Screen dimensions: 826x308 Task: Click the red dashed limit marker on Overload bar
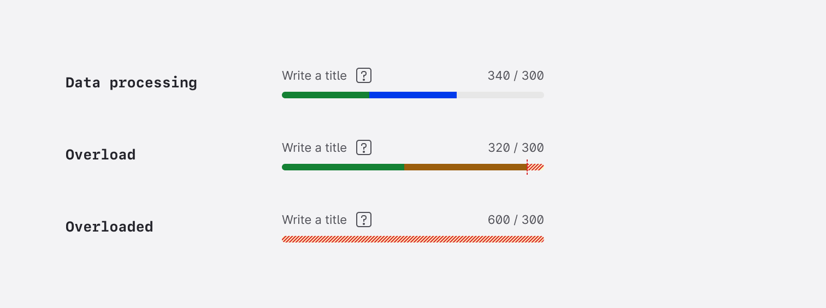click(x=527, y=167)
